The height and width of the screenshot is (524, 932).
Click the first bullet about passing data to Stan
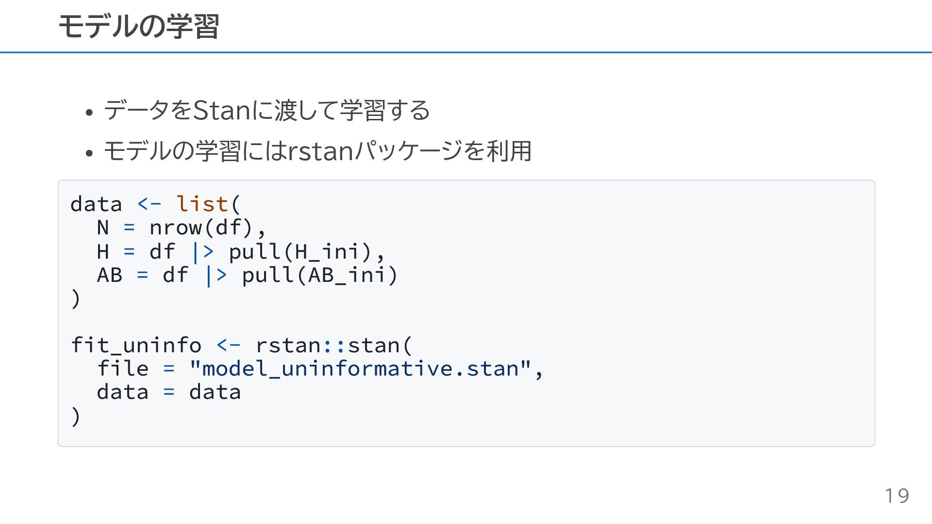click(267, 110)
